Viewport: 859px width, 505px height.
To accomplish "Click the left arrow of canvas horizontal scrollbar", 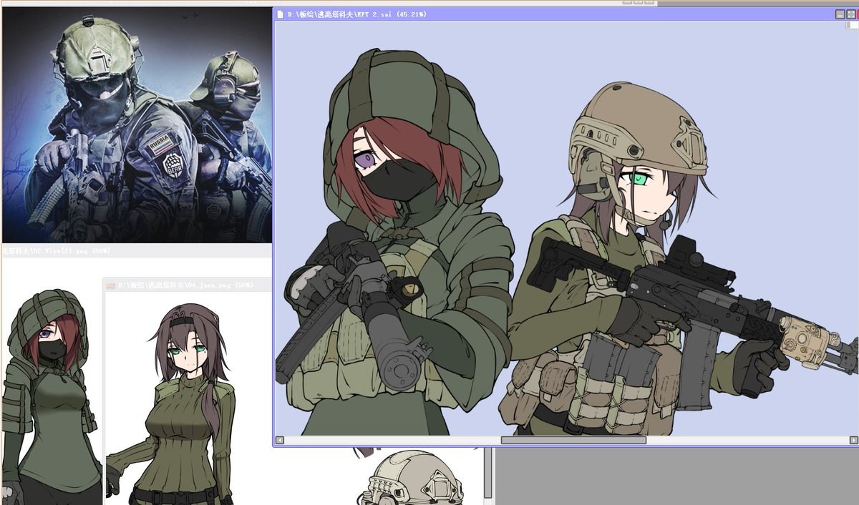I will pos(280,440).
